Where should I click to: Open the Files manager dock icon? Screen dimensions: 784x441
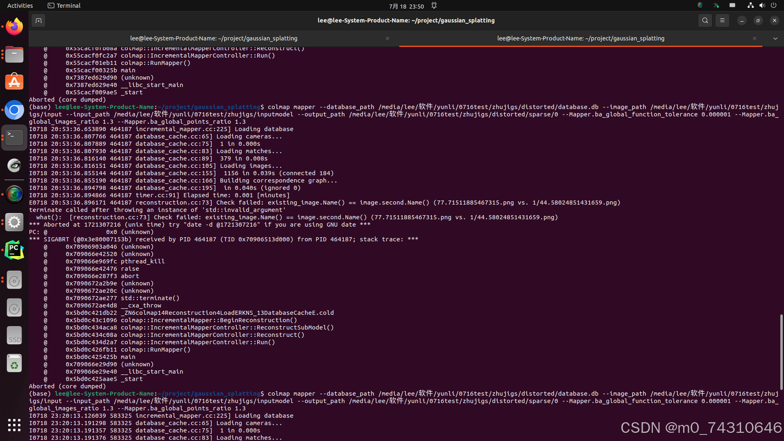click(x=14, y=54)
